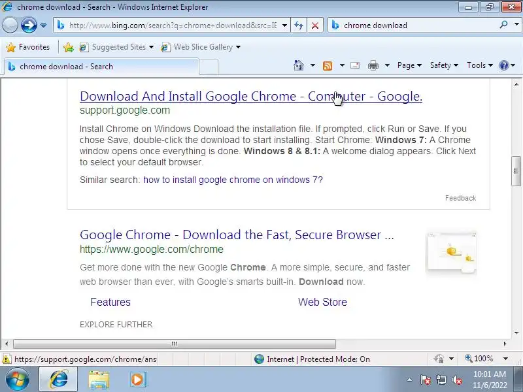
Task: Stop loading with the red X button
Action: coord(315,25)
